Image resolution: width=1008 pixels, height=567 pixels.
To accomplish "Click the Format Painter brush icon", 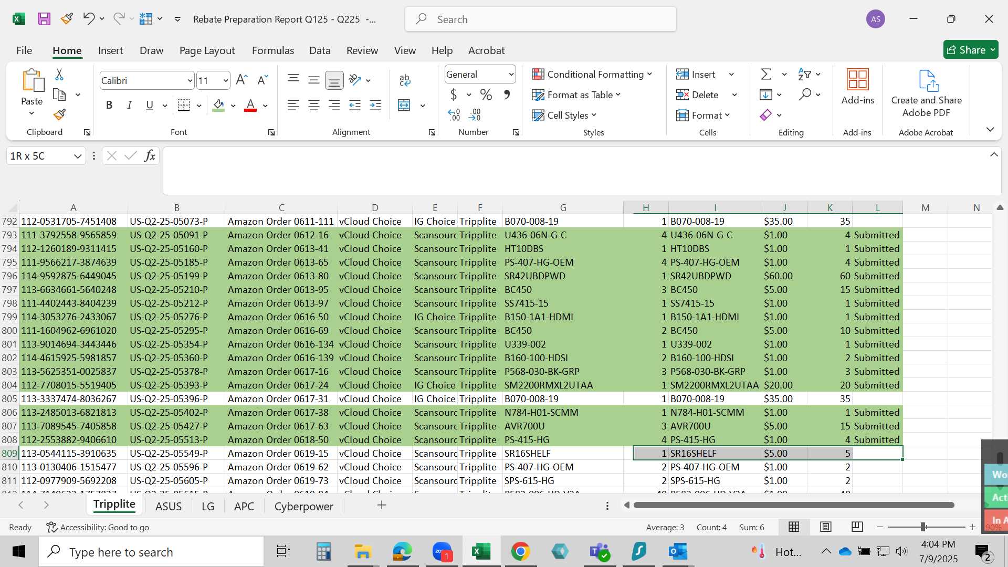I will (x=59, y=114).
